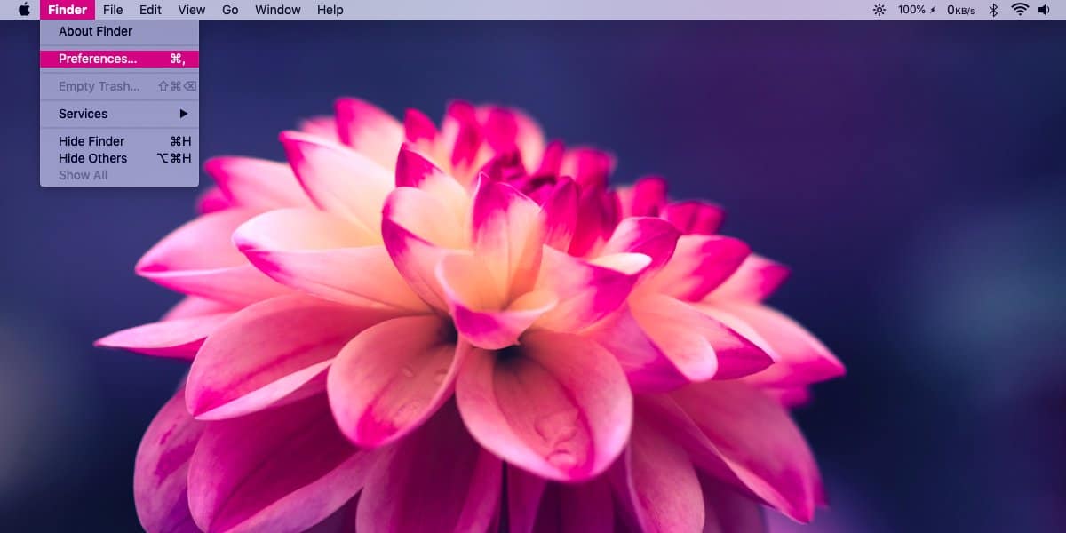Open the Bluetooth status menu
The width and height of the screenshot is (1066, 533).
(994, 10)
